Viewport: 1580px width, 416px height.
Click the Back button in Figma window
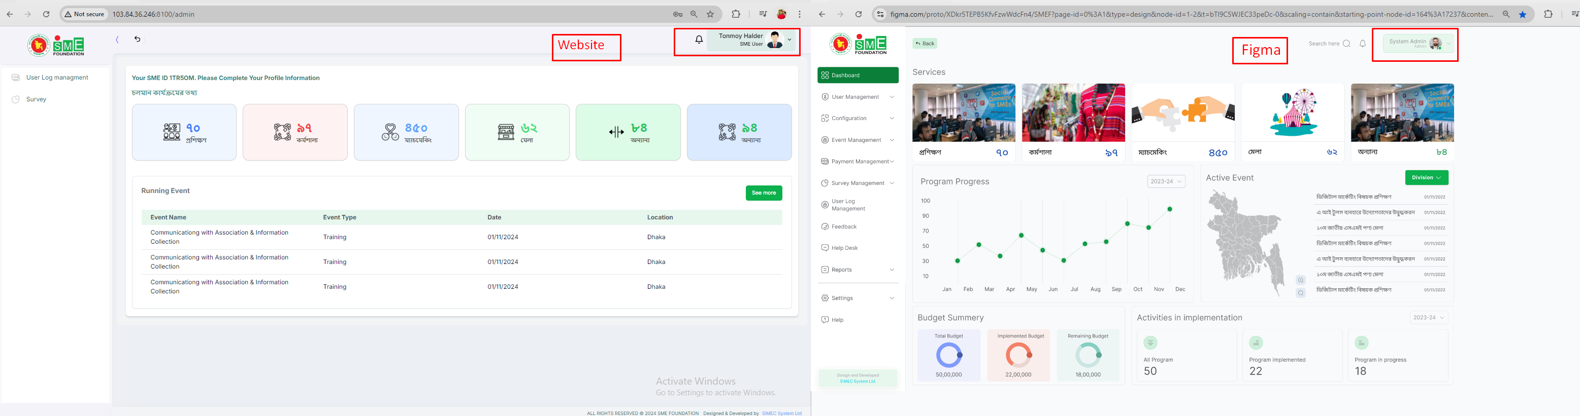point(925,44)
